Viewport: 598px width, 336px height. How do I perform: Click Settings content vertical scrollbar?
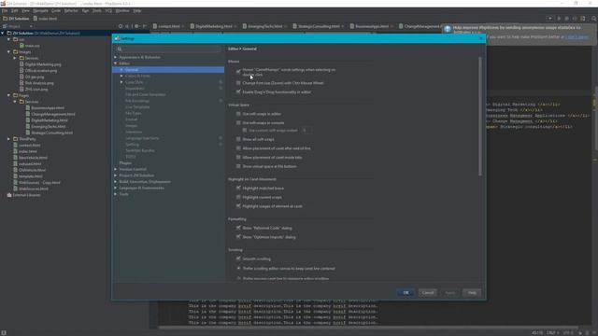(479, 117)
